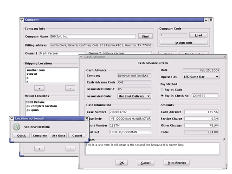Select 'pu complete location' pickup entry
Screen dimensions: 232x174
coord(42,106)
